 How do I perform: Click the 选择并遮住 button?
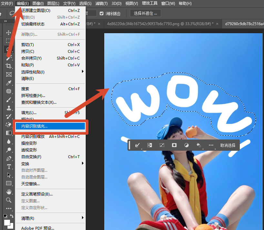(146, 13)
